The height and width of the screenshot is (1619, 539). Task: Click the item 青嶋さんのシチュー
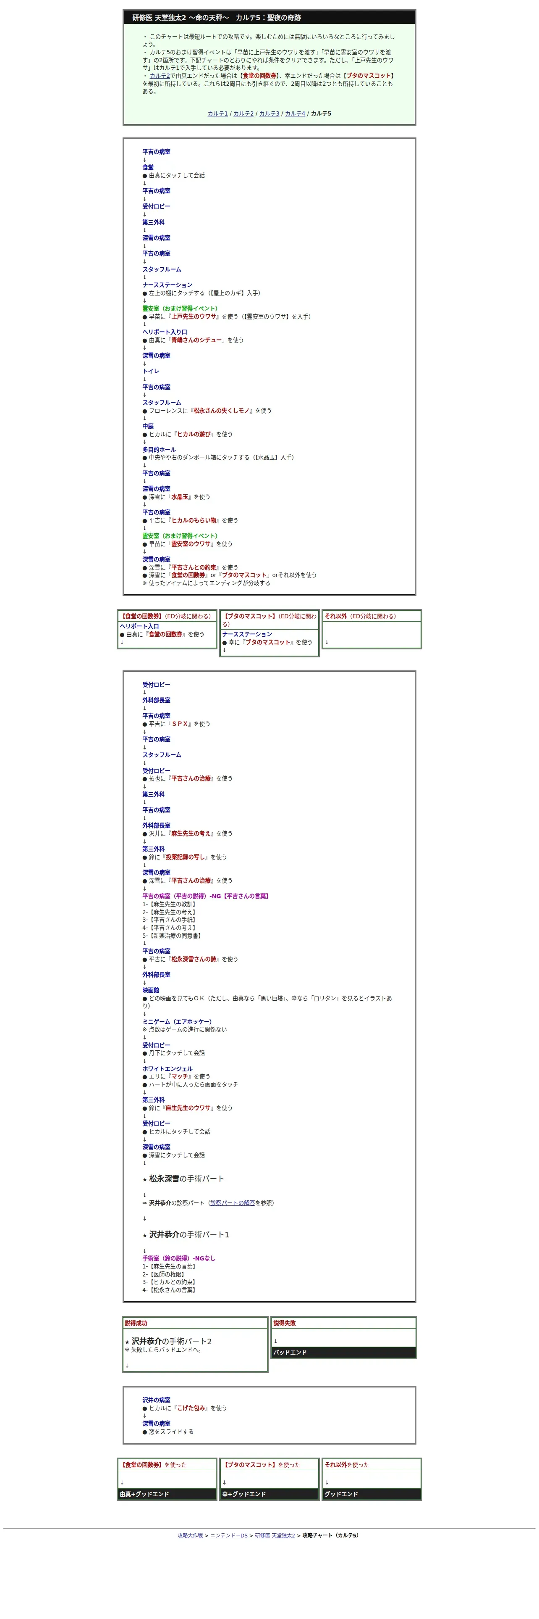pos(197,340)
